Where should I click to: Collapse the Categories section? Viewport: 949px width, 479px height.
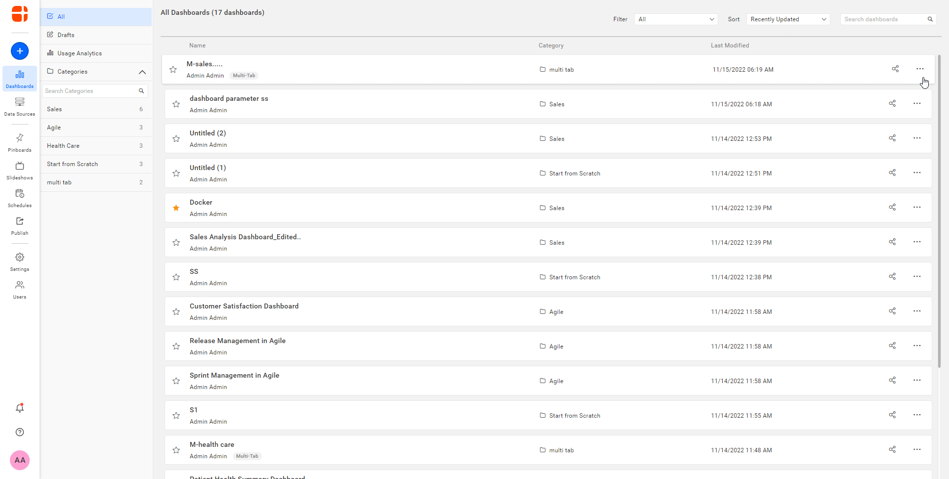click(x=142, y=72)
